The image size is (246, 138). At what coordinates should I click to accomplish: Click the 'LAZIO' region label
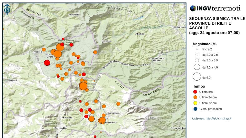point(120,84)
